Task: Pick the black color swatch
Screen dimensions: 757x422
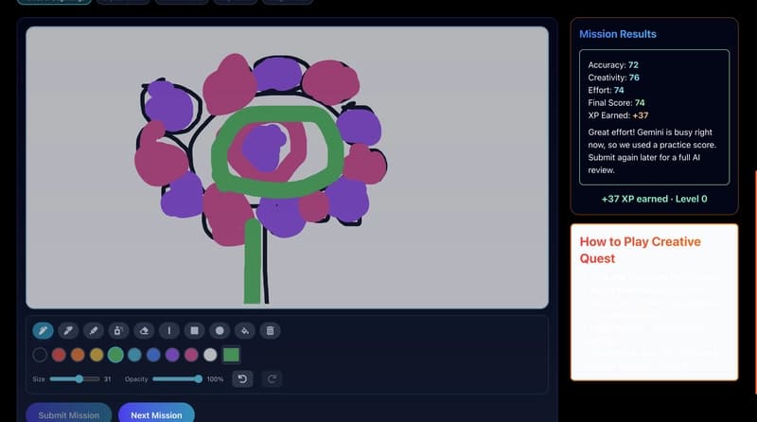Action: pyautogui.click(x=40, y=355)
